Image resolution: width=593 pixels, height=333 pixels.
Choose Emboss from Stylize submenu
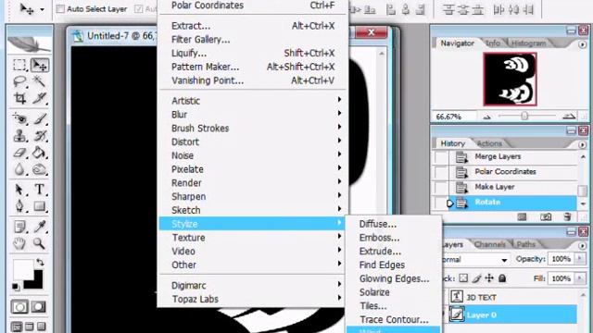click(x=393, y=238)
